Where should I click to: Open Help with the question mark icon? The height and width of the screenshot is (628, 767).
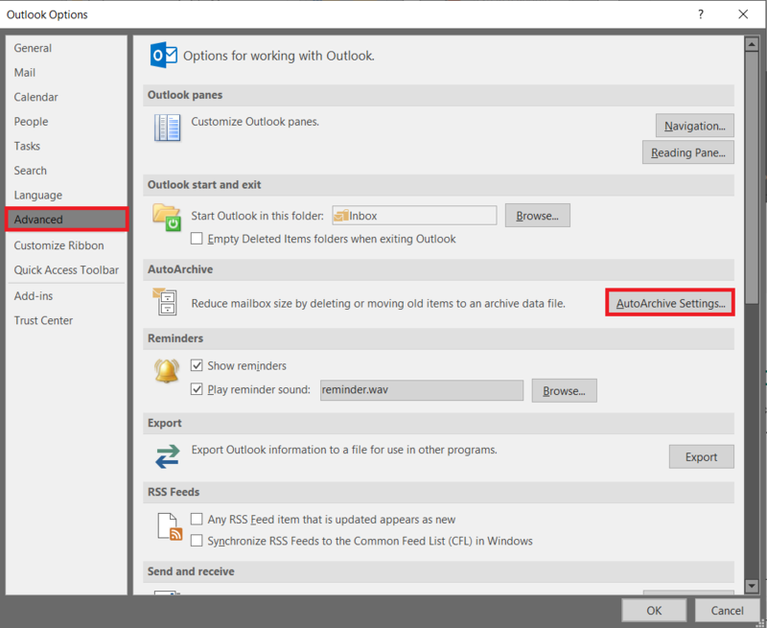tap(701, 14)
